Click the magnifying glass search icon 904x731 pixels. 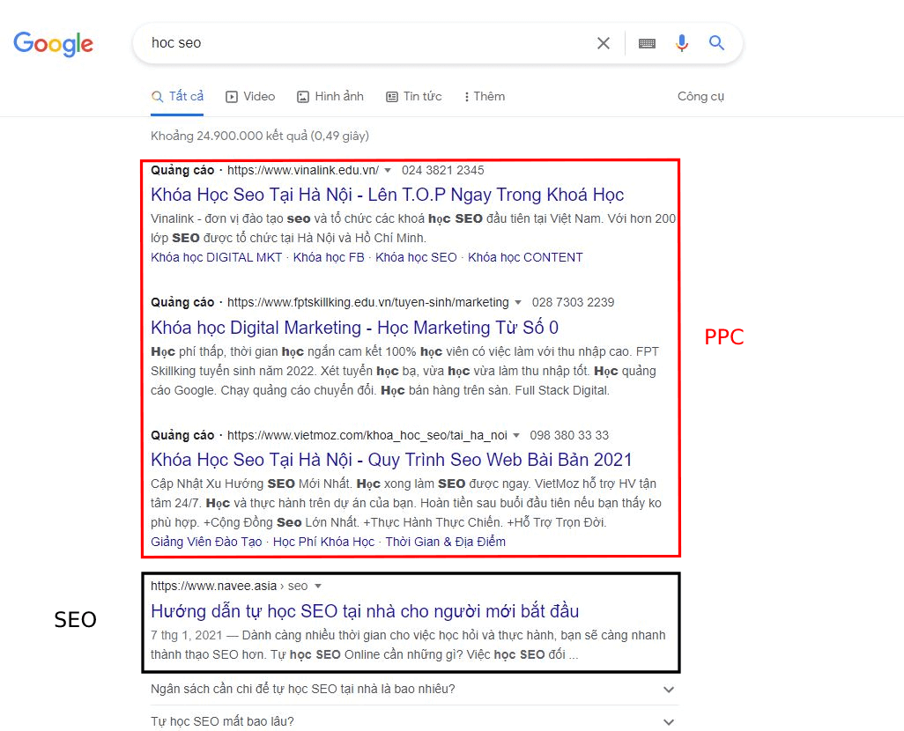point(715,43)
